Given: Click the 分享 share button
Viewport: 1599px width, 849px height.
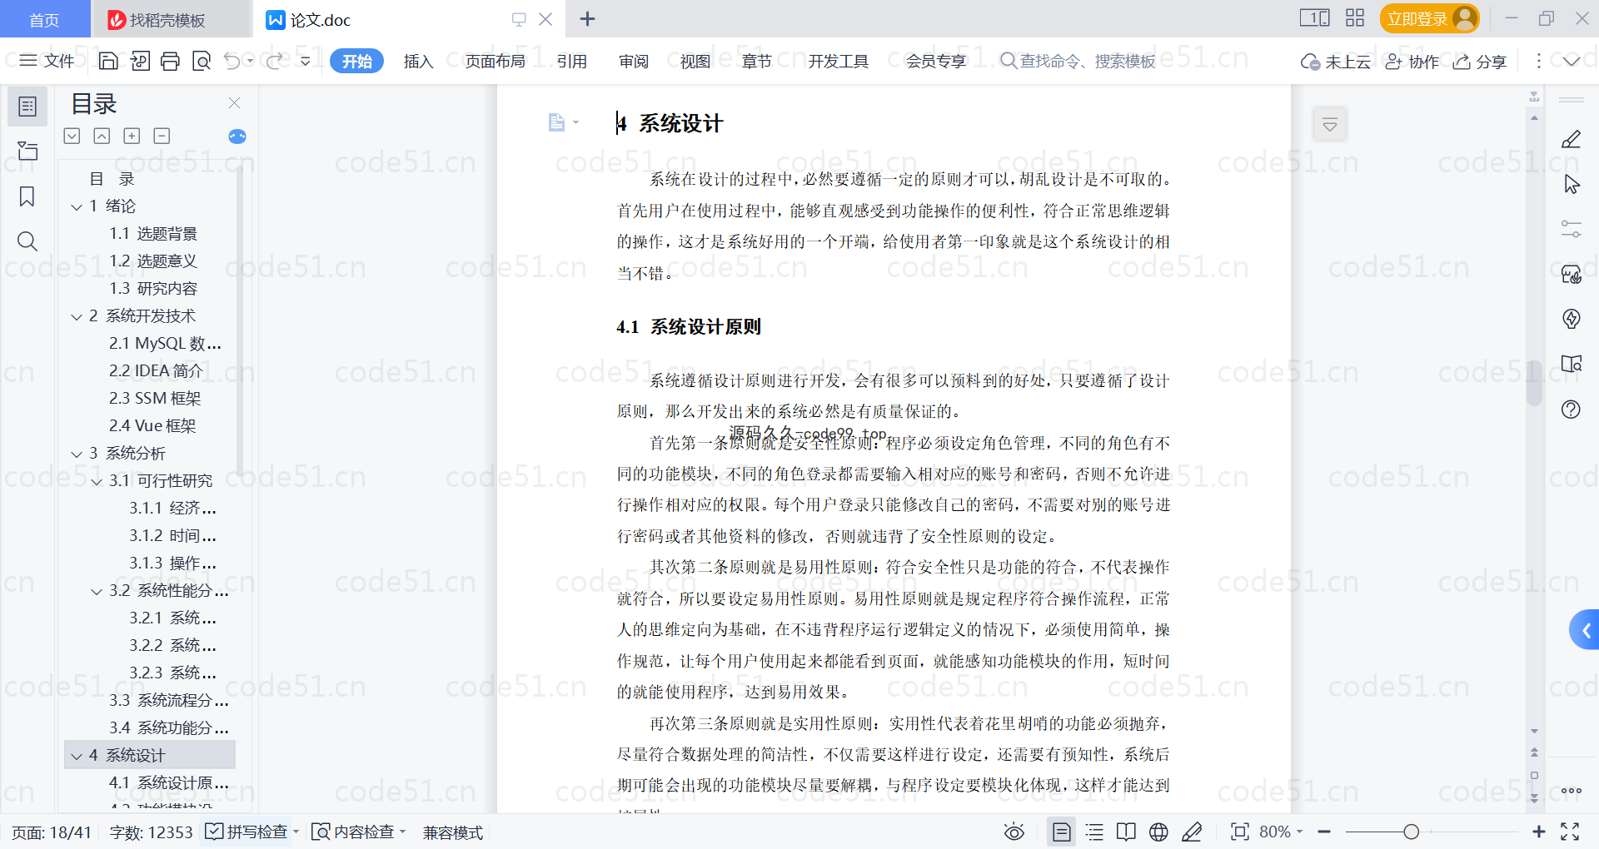Looking at the screenshot, I should [1480, 62].
